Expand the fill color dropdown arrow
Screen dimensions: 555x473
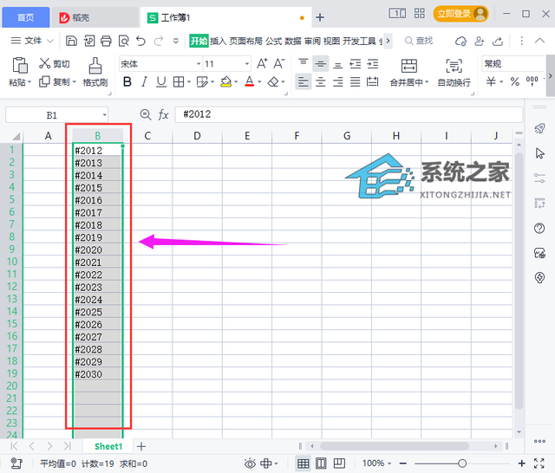click(236, 82)
